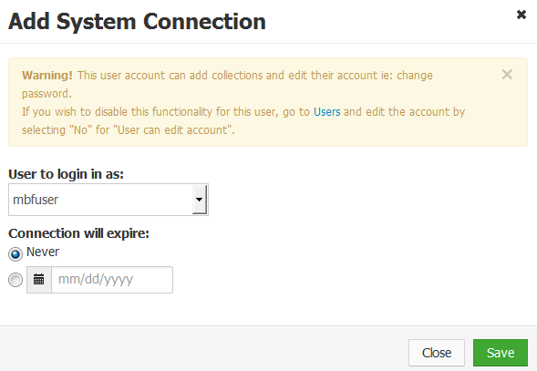Focus the mm/dd/yyyy date field

(112, 280)
